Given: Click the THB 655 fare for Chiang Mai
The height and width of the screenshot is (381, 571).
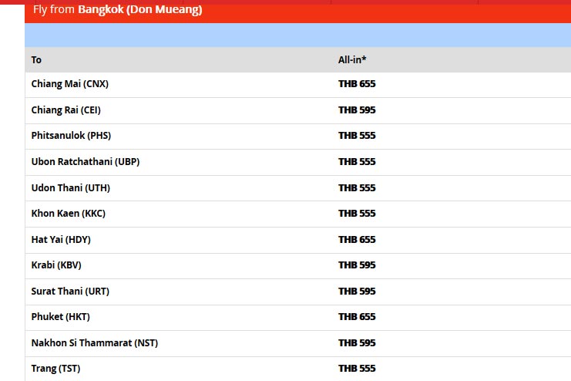Looking at the screenshot, I should coord(357,84).
